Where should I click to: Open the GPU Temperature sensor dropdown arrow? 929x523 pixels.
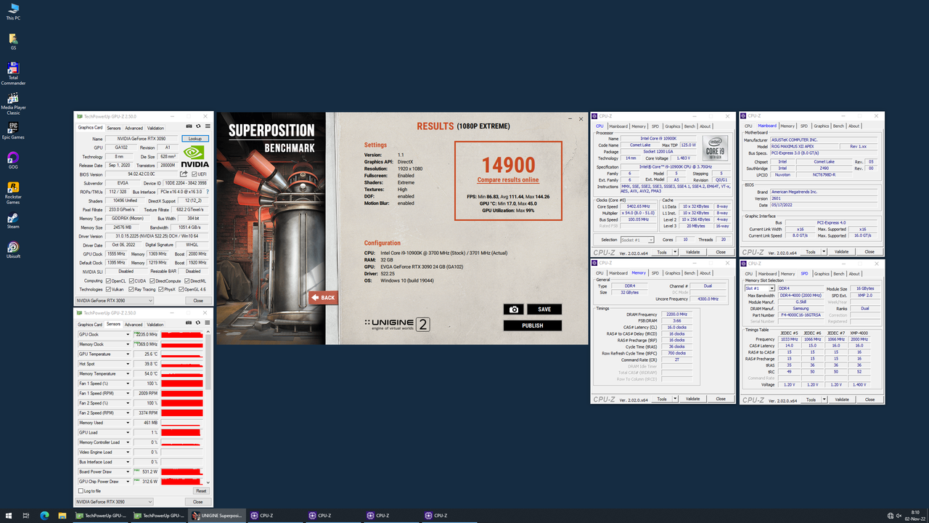[x=128, y=354]
